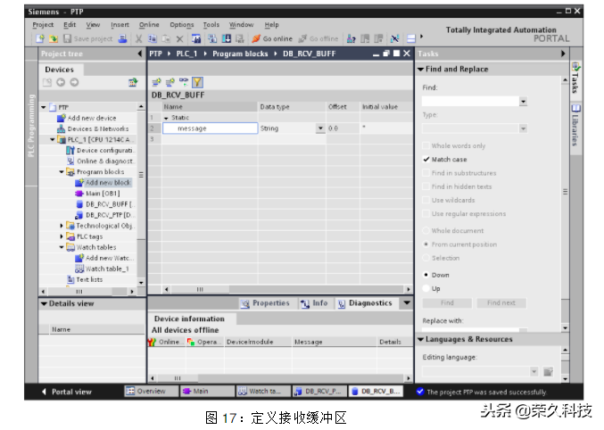Click the New project toolbar icon
604x430 pixels.
pos(40,38)
